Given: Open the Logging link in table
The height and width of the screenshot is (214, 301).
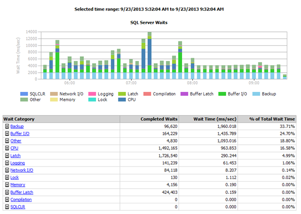Looking at the screenshot, I should click(x=18, y=163).
